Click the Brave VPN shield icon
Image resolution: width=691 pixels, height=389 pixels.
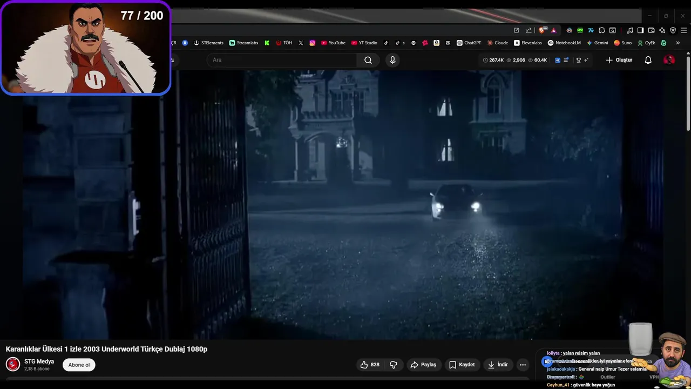click(x=673, y=30)
